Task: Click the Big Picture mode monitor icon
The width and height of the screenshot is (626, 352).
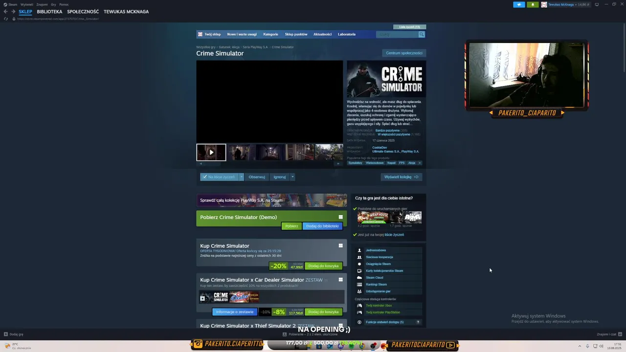Action: point(597,4)
